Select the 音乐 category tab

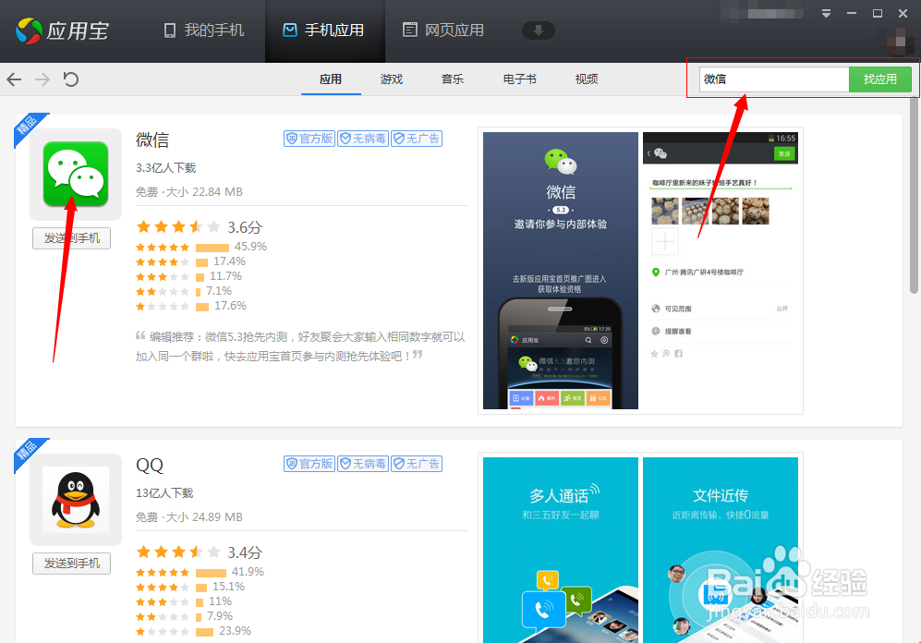pyautogui.click(x=453, y=79)
